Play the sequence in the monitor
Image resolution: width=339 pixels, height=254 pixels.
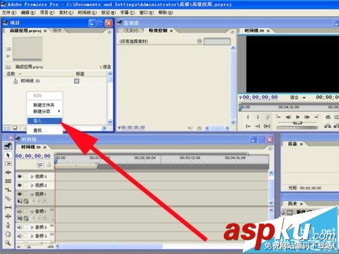pos(298,117)
